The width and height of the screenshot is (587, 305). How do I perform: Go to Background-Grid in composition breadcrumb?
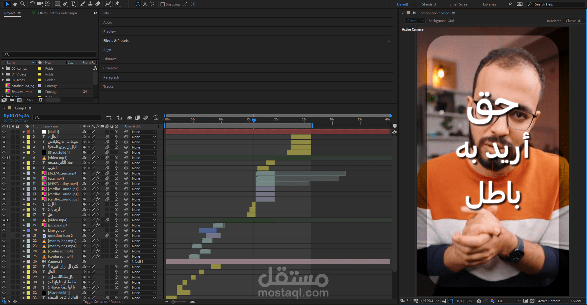pos(441,21)
